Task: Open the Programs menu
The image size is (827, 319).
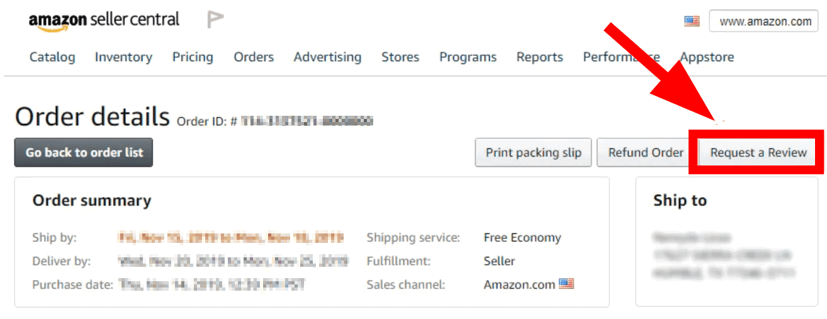Action: pos(468,57)
